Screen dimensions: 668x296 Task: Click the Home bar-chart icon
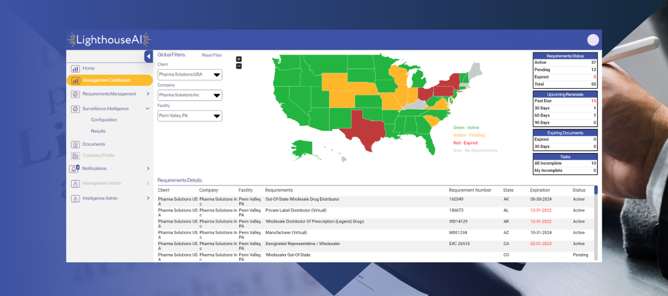click(75, 69)
